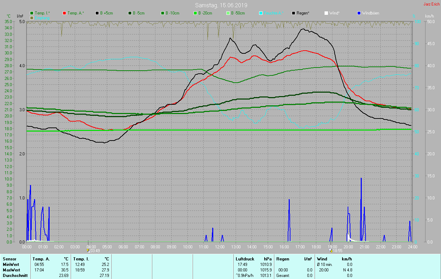Screen dimensions: 441x279
Task: Click the 35.0 top temperature axis label
Action: [9, 21]
